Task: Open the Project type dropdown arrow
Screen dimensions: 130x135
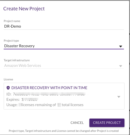Action: point(121,46)
